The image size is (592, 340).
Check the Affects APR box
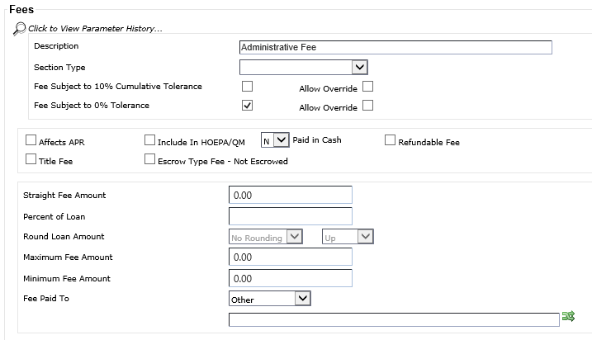(31, 141)
